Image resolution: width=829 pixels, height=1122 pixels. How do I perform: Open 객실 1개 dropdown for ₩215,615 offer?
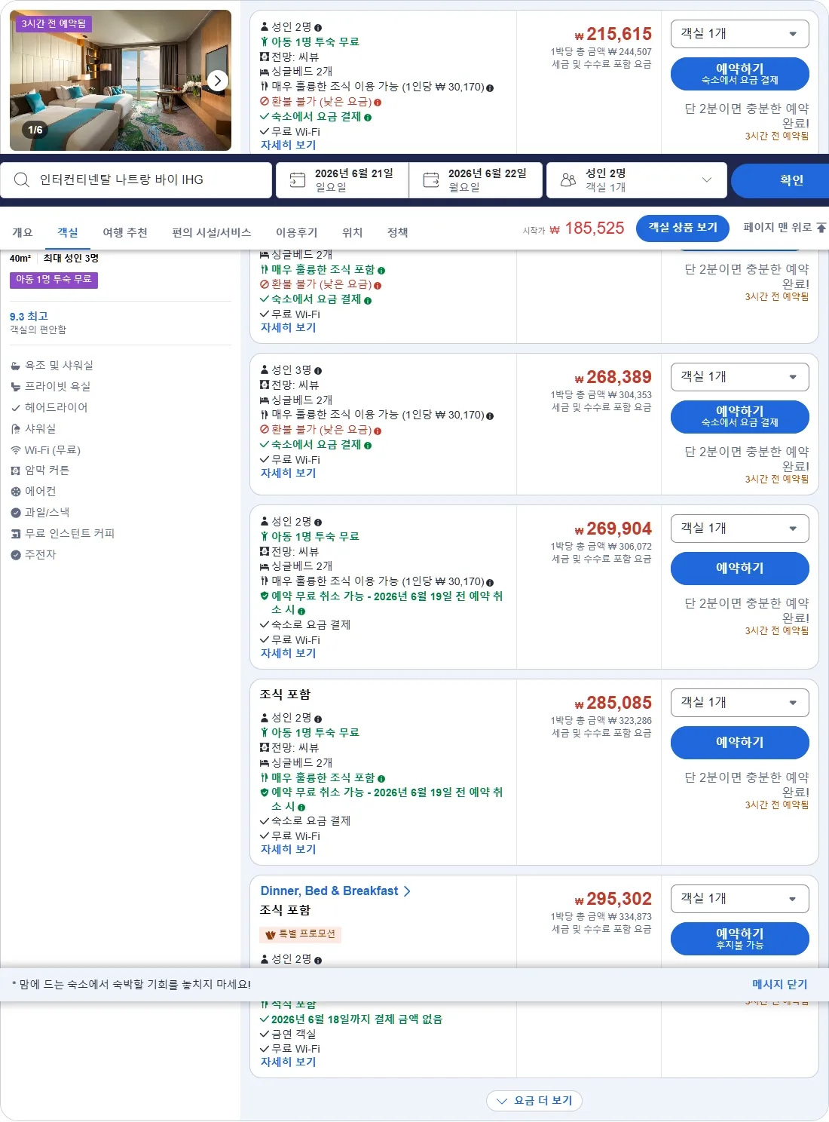click(x=739, y=34)
